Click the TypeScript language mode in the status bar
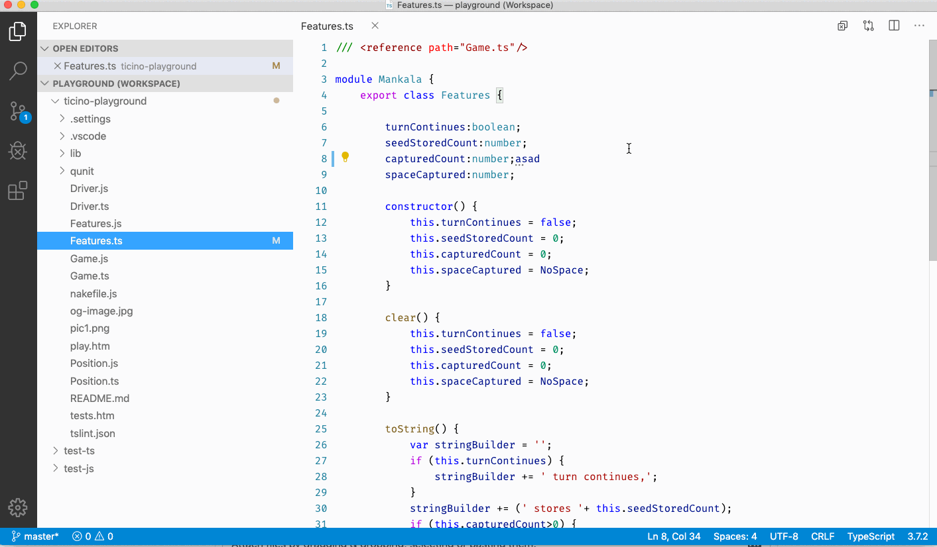The image size is (937, 547). pos(871,536)
